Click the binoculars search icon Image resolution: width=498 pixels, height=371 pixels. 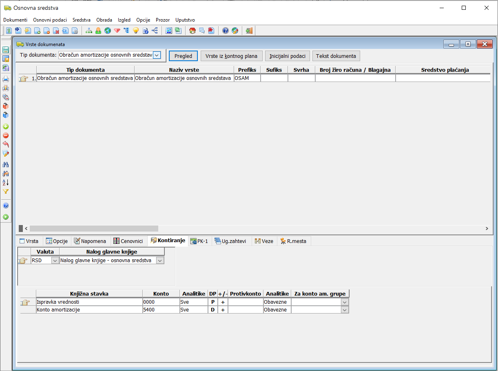6,164
